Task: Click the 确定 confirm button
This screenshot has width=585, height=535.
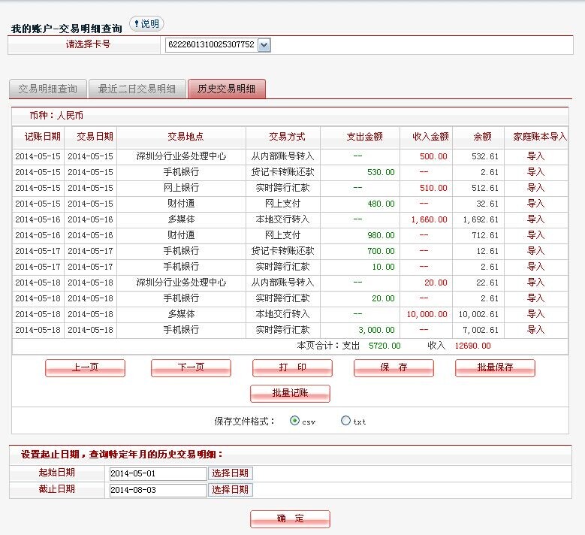Action: coord(290,519)
